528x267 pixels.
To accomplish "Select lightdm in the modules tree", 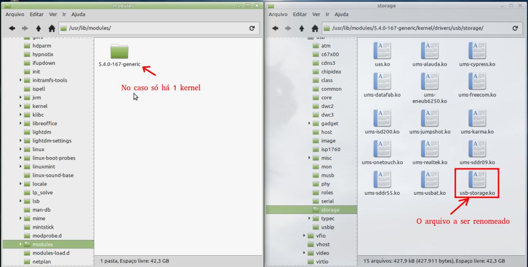I will [x=42, y=132].
